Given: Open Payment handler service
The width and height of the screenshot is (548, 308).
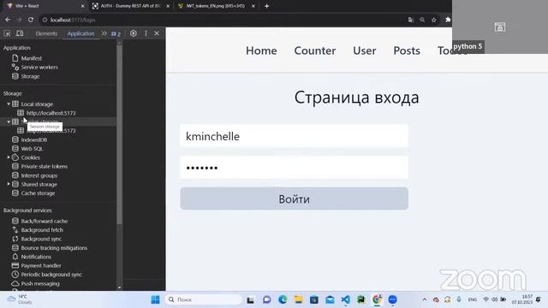Looking at the screenshot, I should (x=41, y=266).
